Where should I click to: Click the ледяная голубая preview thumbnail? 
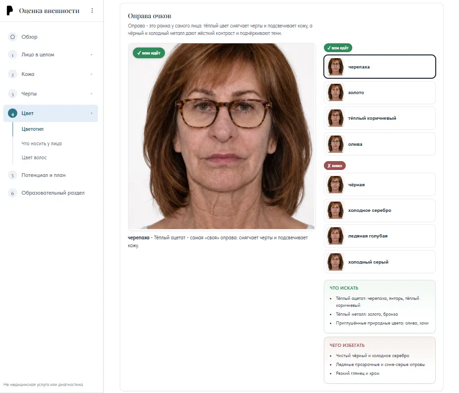pos(336,236)
